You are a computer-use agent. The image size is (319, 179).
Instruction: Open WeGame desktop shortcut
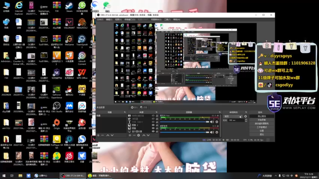[x=69, y=41]
